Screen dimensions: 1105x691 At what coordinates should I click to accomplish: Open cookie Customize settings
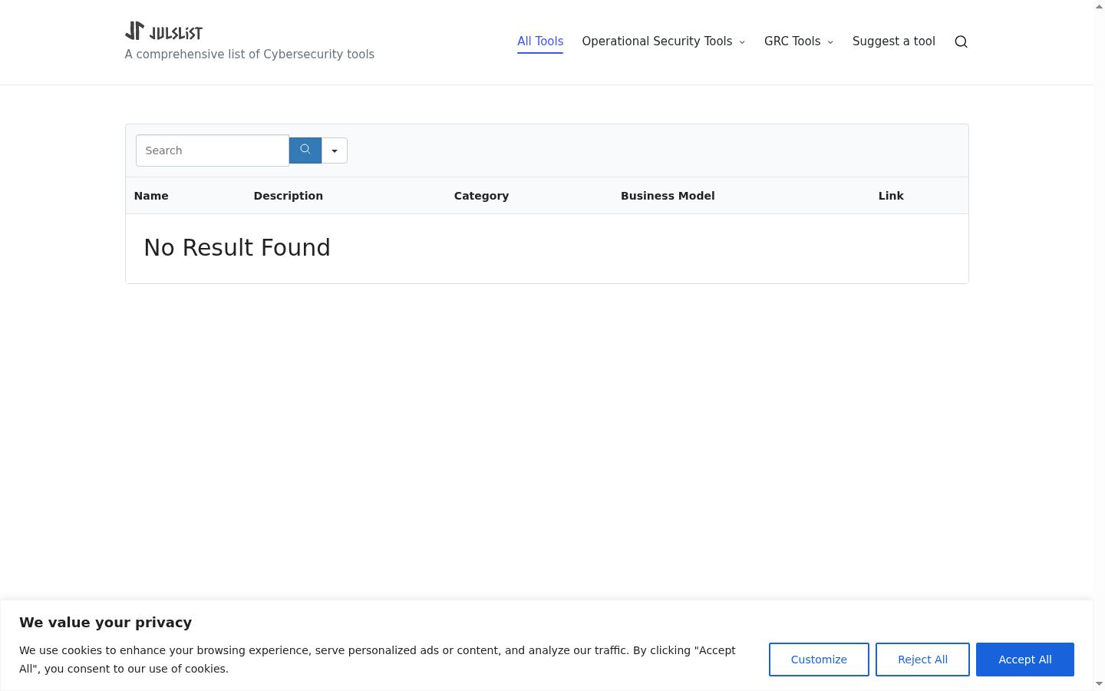(x=819, y=660)
